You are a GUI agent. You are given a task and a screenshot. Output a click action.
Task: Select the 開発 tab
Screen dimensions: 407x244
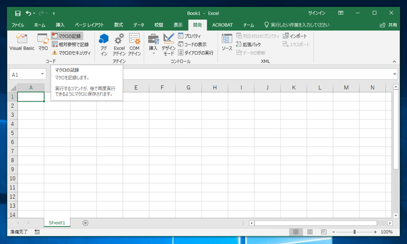198,25
